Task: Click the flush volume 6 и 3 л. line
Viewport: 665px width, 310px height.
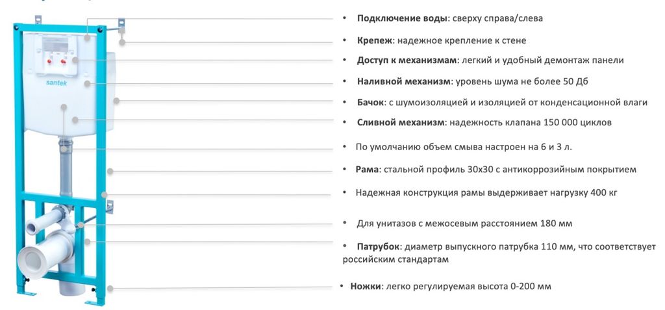Action: [x=463, y=147]
